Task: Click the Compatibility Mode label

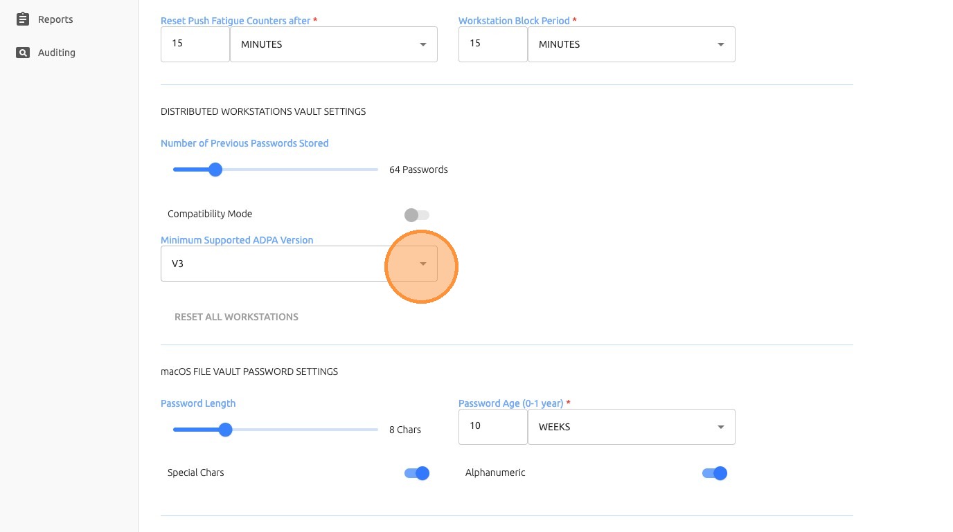Action: (x=210, y=214)
